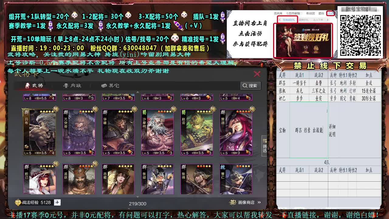The width and height of the screenshot is (389, 219).
Task: Open the 七日贡献榜 tab
Action: 294,13
